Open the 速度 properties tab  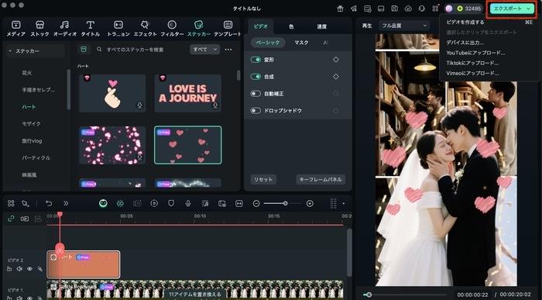[x=322, y=26]
